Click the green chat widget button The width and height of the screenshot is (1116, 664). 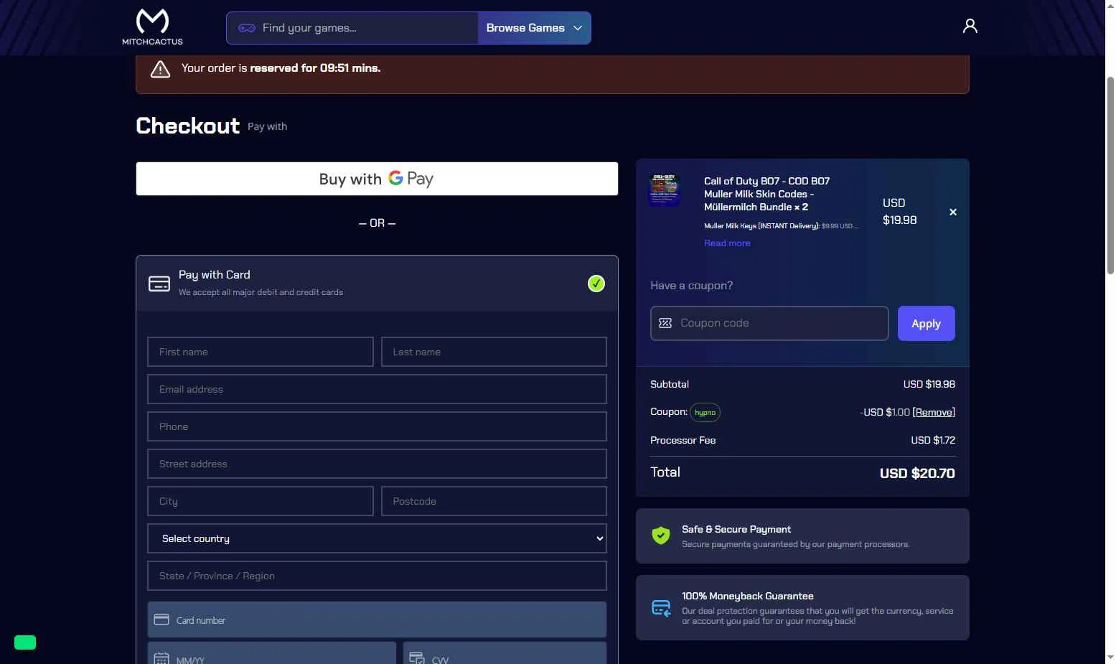(x=25, y=642)
